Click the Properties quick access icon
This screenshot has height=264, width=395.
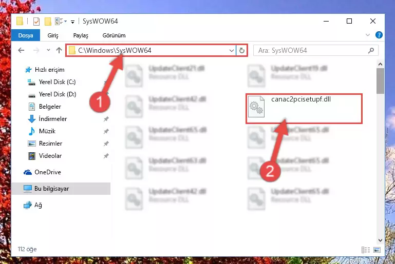point(36,22)
